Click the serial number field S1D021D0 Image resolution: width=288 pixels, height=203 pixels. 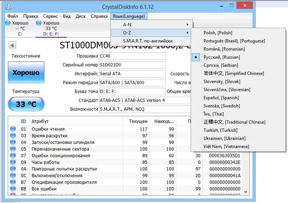[132, 65]
